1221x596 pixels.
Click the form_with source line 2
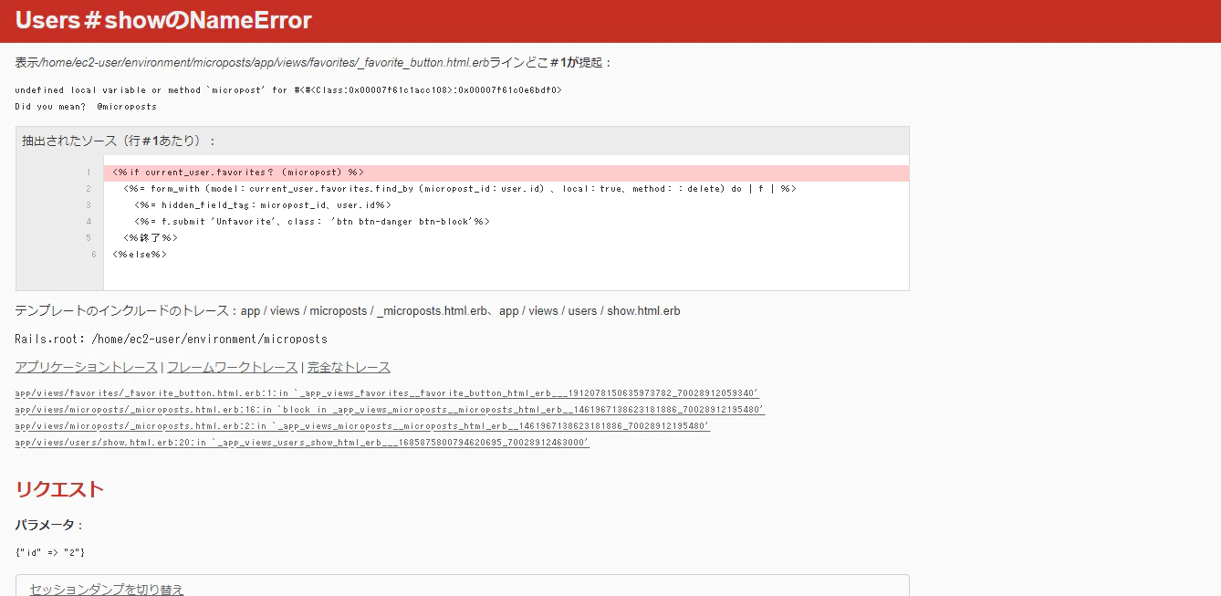pyautogui.click(x=460, y=189)
